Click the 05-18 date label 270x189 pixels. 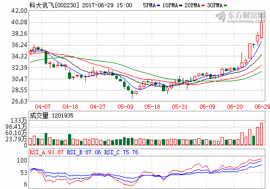pos(152,107)
